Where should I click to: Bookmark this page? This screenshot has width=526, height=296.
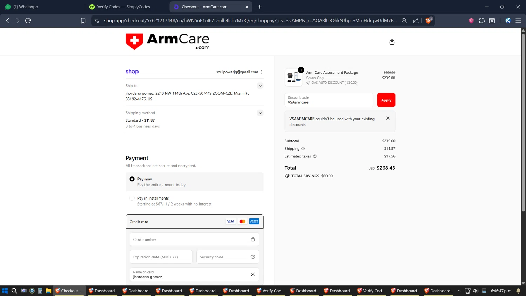[x=83, y=21]
